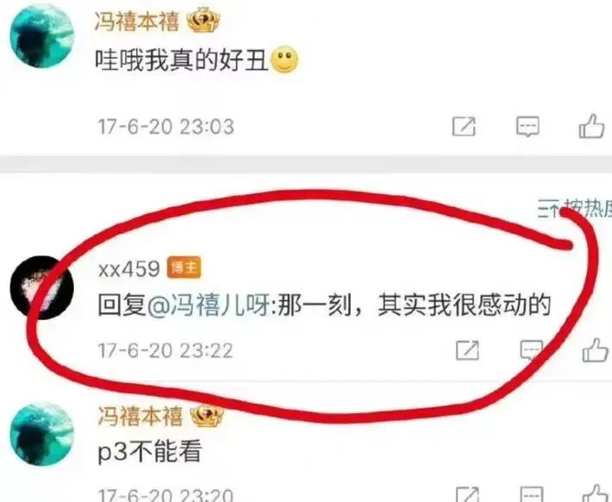Image resolution: width=612 pixels, height=502 pixels.
Task: View xx459's dark avatar picture
Action: tap(41, 287)
